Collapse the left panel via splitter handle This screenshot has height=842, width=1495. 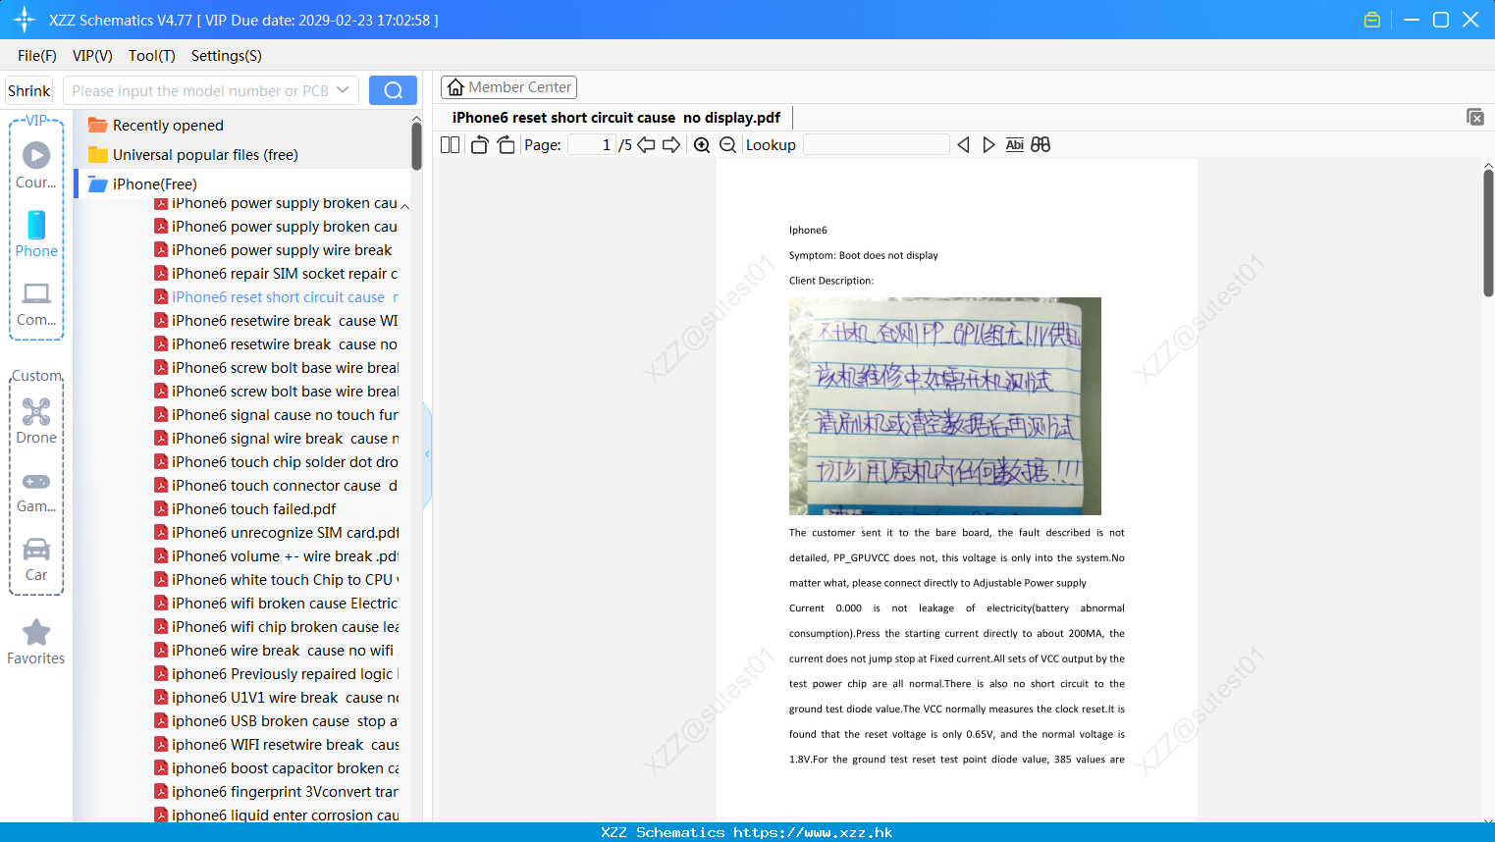(427, 454)
